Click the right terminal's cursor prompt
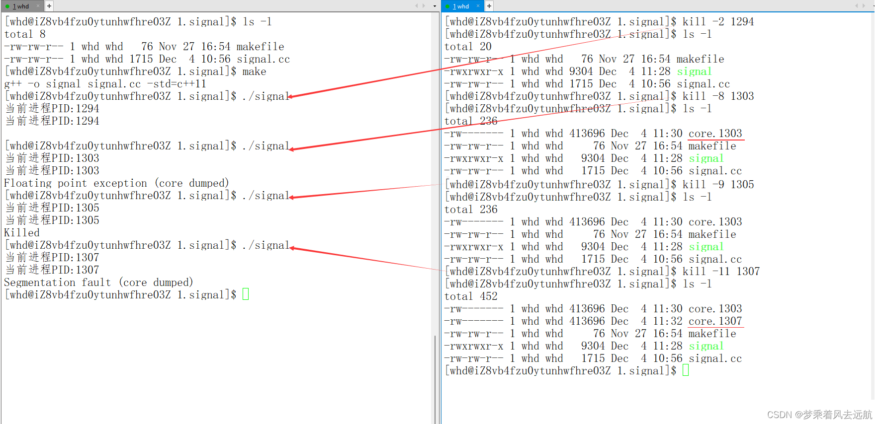Image resolution: width=880 pixels, height=424 pixels. [686, 370]
